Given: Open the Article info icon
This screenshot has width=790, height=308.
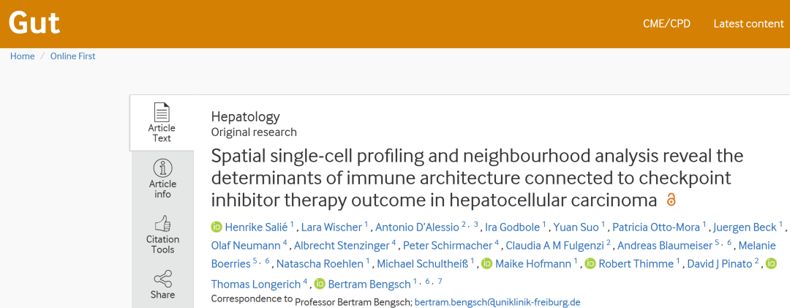Looking at the screenshot, I should tap(162, 168).
